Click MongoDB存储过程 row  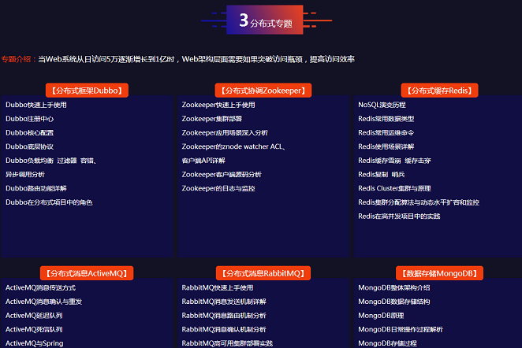click(x=387, y=343)
